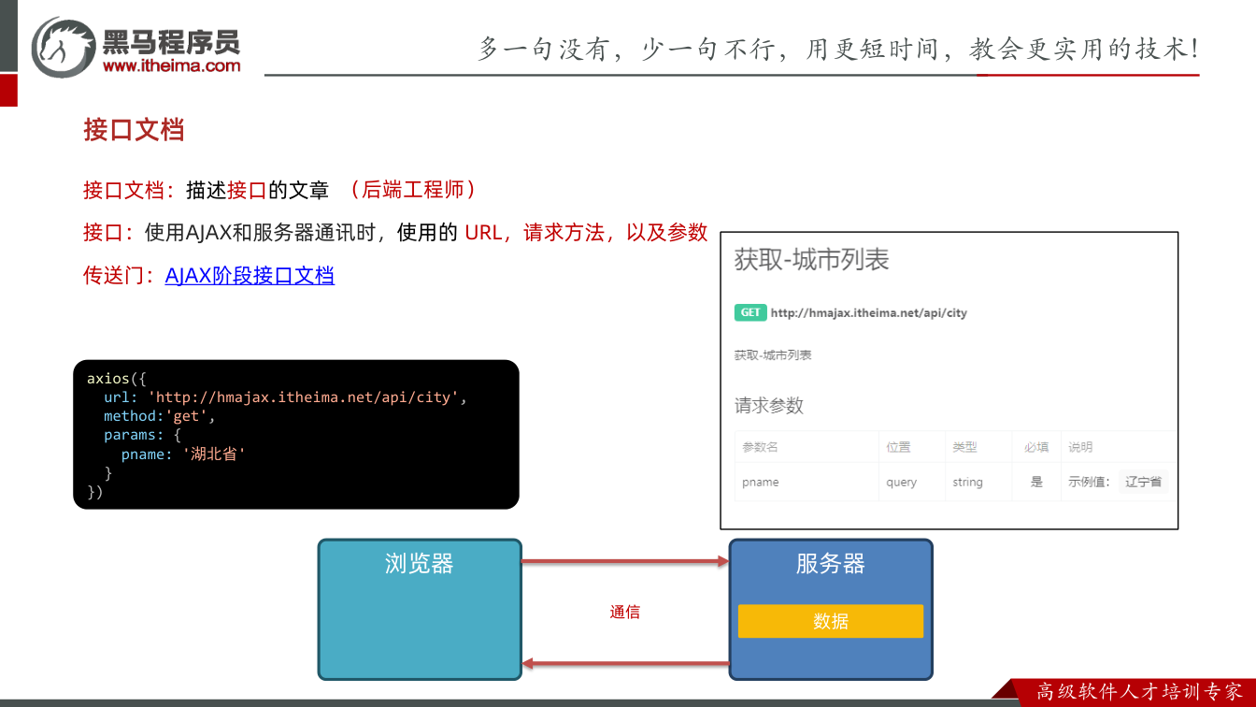Click the 必填 table header
1256x707 pixels.
coord(1036,447)
